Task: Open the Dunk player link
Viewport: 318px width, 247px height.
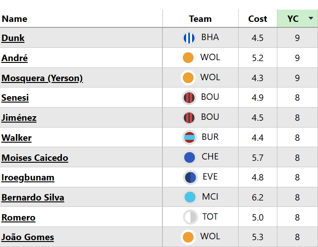Action: click(13, 38)
